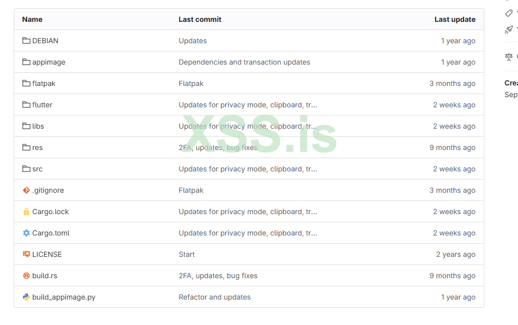Click the build_appimage.py Python icon
Screen dimensions: 518x325
point(26,297)
